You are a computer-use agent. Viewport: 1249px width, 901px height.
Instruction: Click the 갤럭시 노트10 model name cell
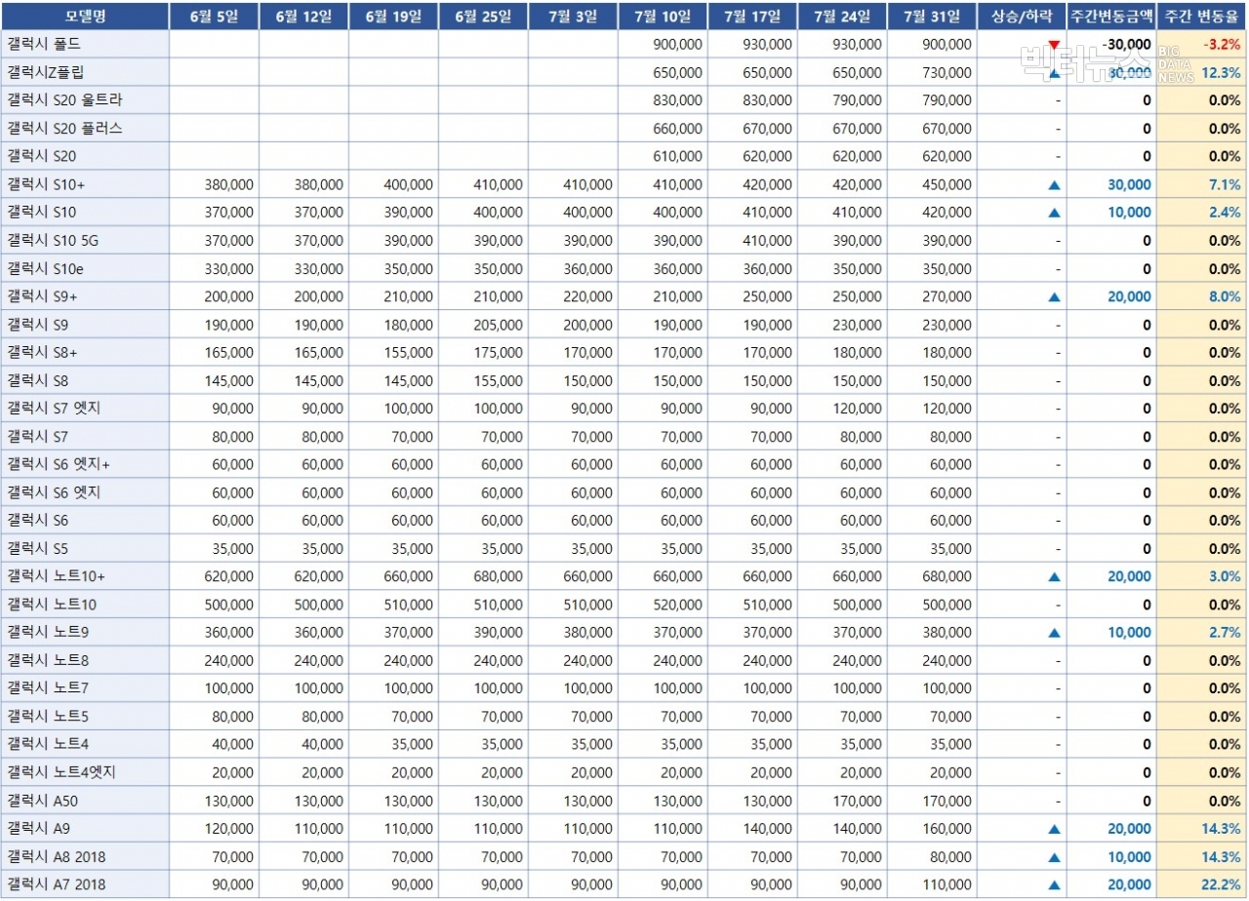(85, 605)
